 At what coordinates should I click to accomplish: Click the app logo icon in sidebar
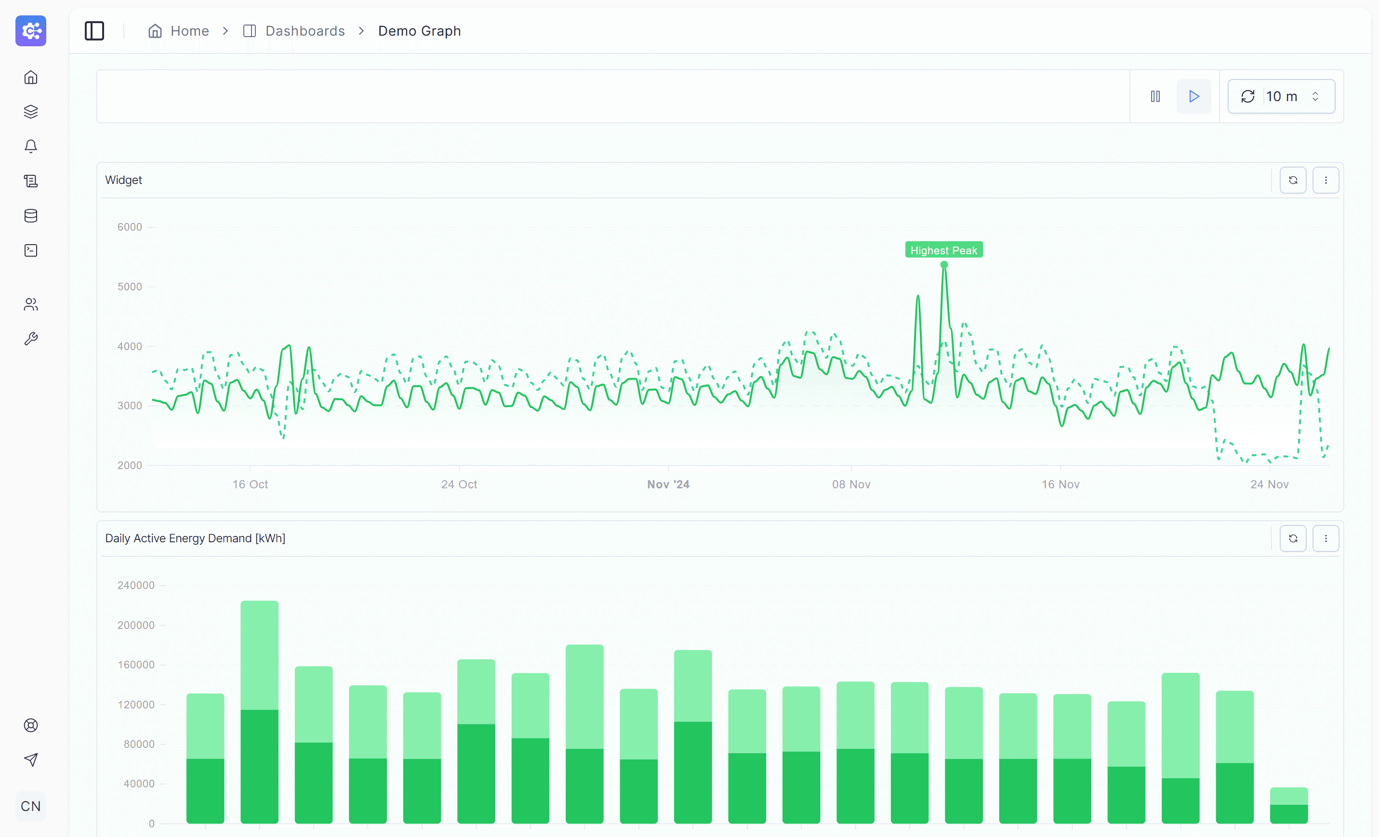pyautogui.click(x=31, y=31)
